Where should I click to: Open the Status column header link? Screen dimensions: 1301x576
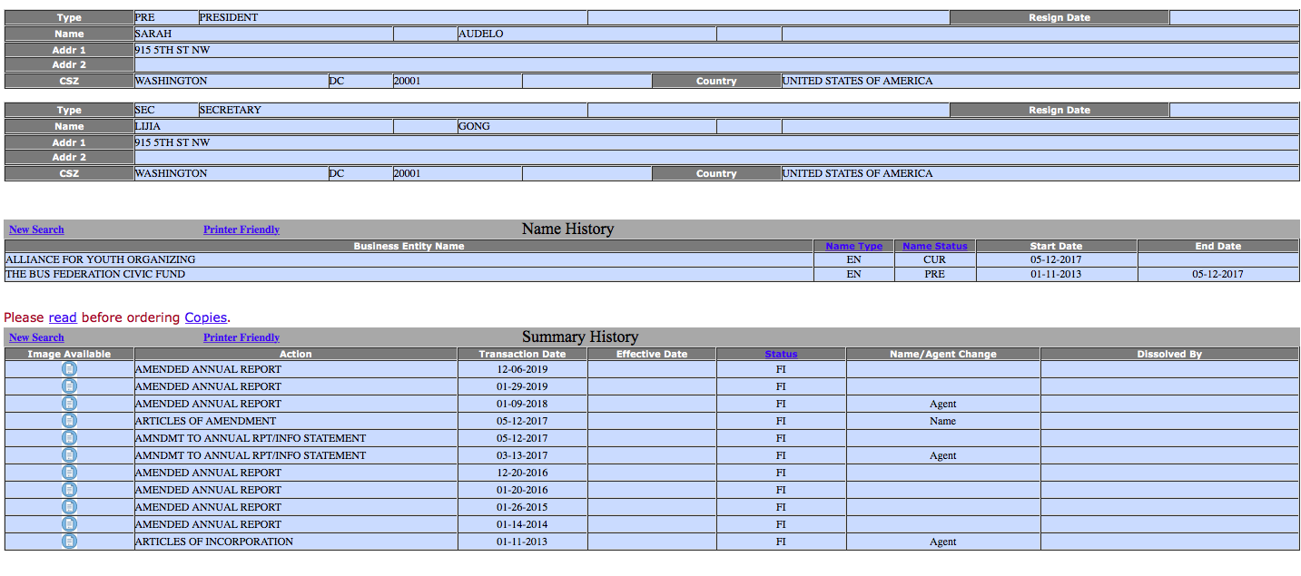click(781, 354)
